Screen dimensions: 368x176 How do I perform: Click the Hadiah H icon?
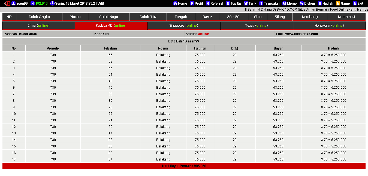(x=320, y=4)
